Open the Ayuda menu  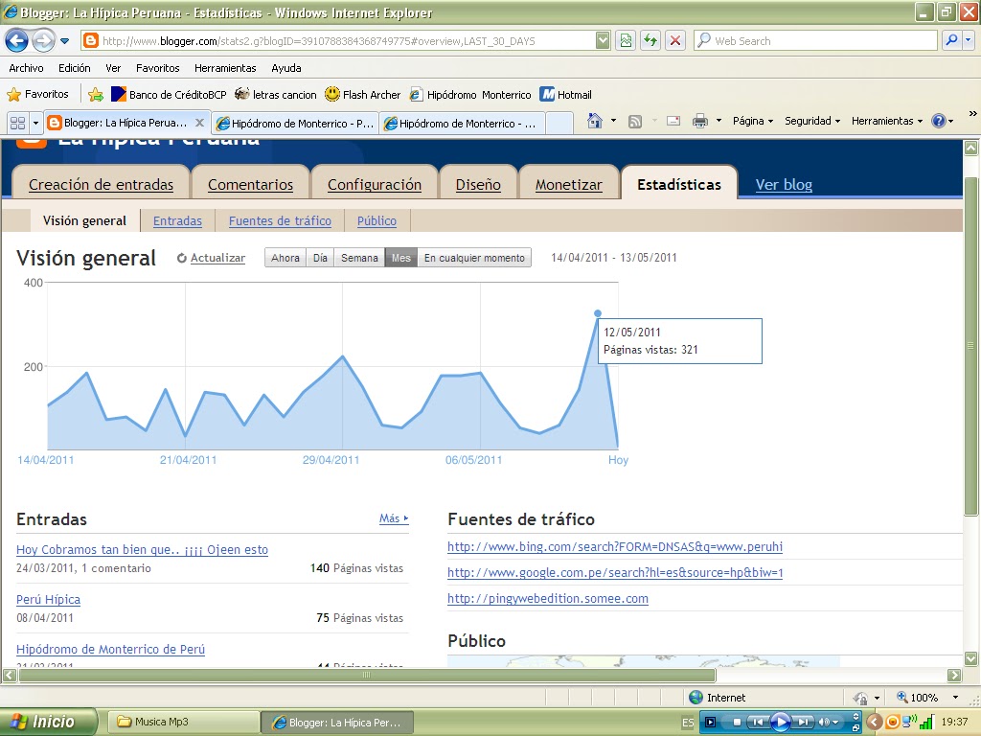(x=285, y=68)
